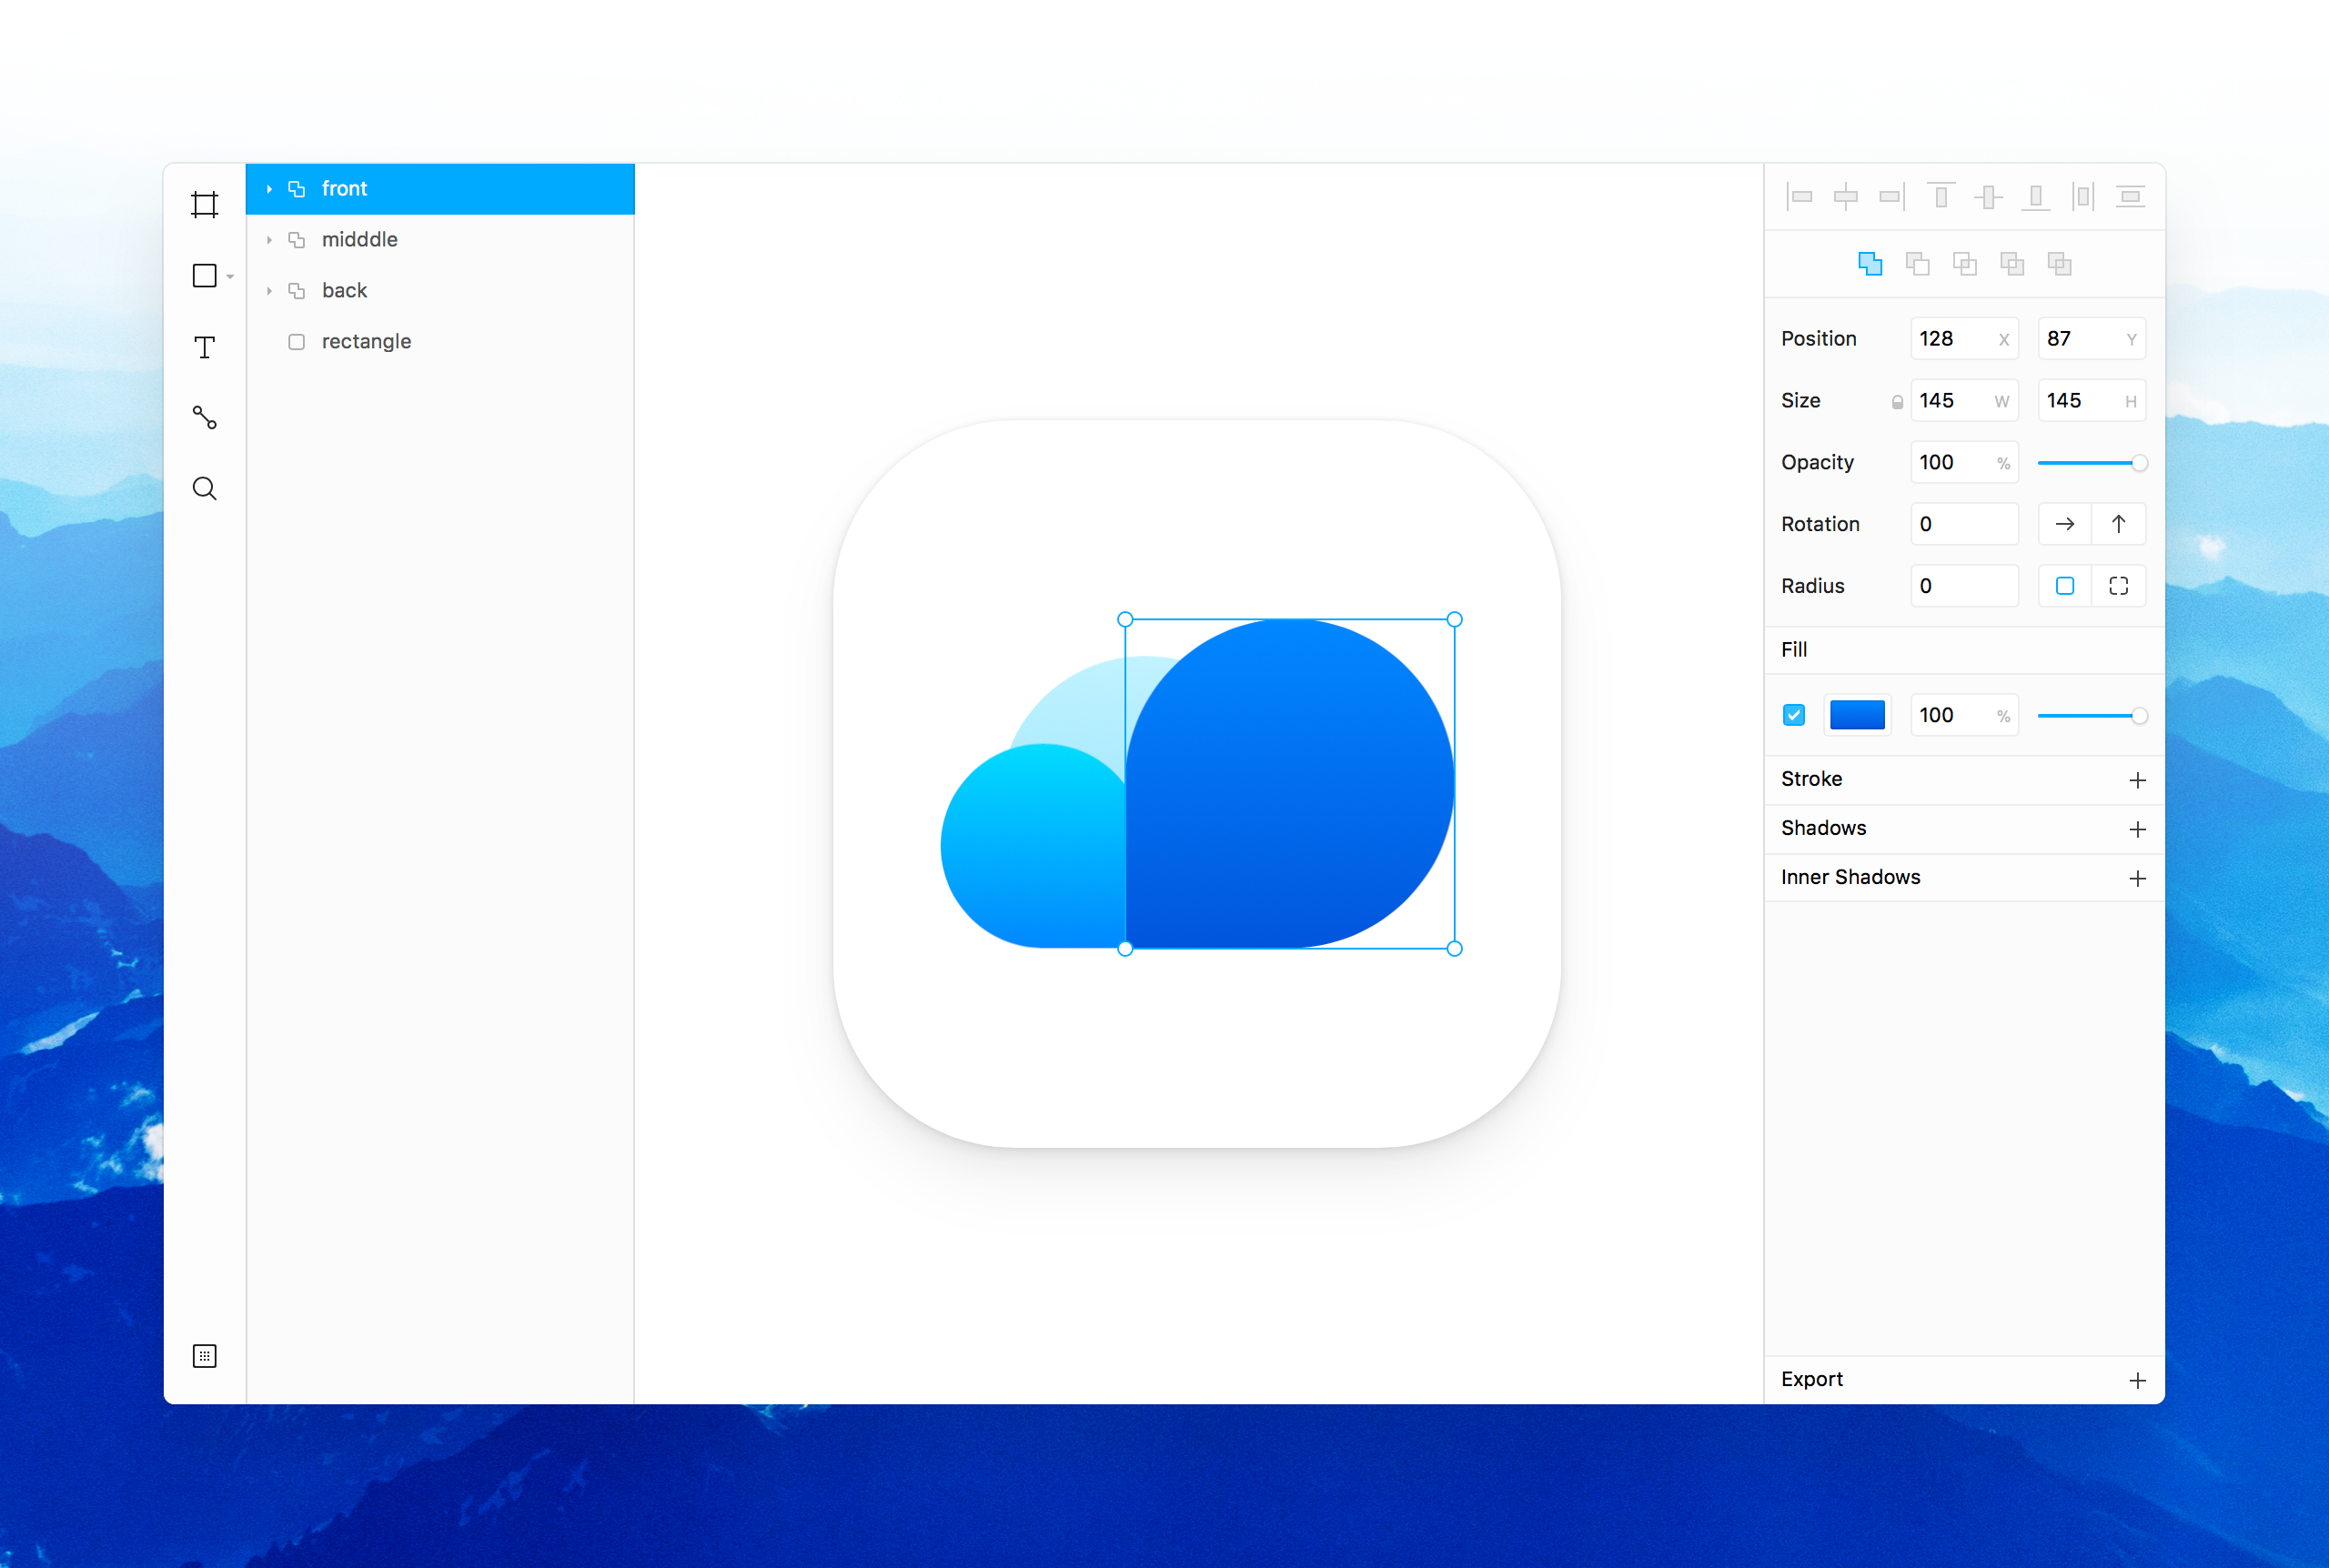Click flip horizontal arrow button
The image size is (2329, 1568).
tap(2064, 524)
